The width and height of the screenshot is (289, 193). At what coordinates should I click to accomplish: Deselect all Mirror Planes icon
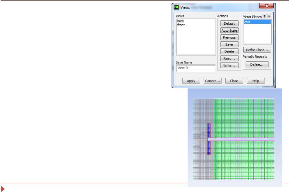(x=269, y=16)
